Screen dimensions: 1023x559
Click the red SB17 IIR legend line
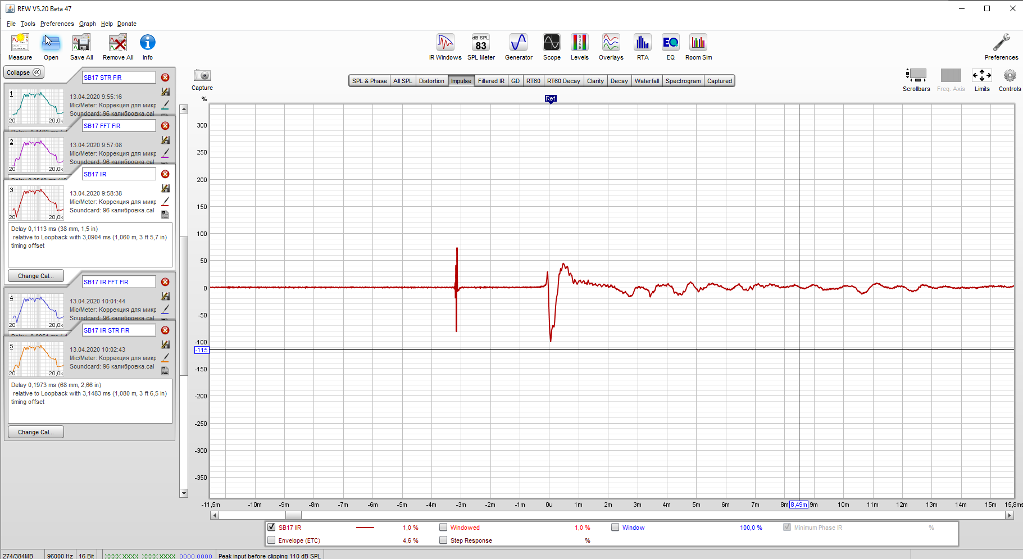(365, 528)
